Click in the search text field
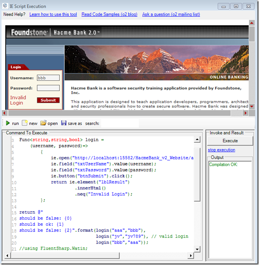The image size is (259, 265). [119, 123]
